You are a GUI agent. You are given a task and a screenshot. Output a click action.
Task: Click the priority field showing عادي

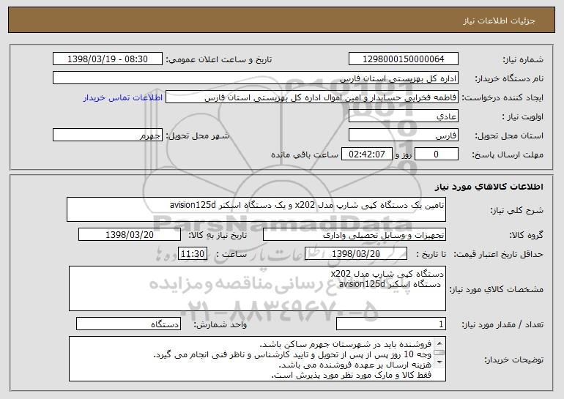(x=403, y=116)
